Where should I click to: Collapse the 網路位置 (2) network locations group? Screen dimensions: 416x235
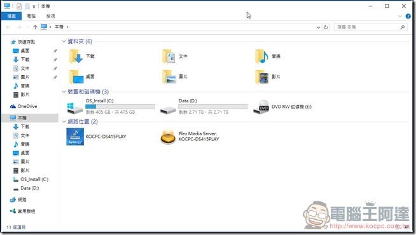click(64, 121)
